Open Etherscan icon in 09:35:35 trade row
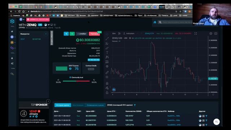This screenshot has height=130, width=231. pos(200,120)
